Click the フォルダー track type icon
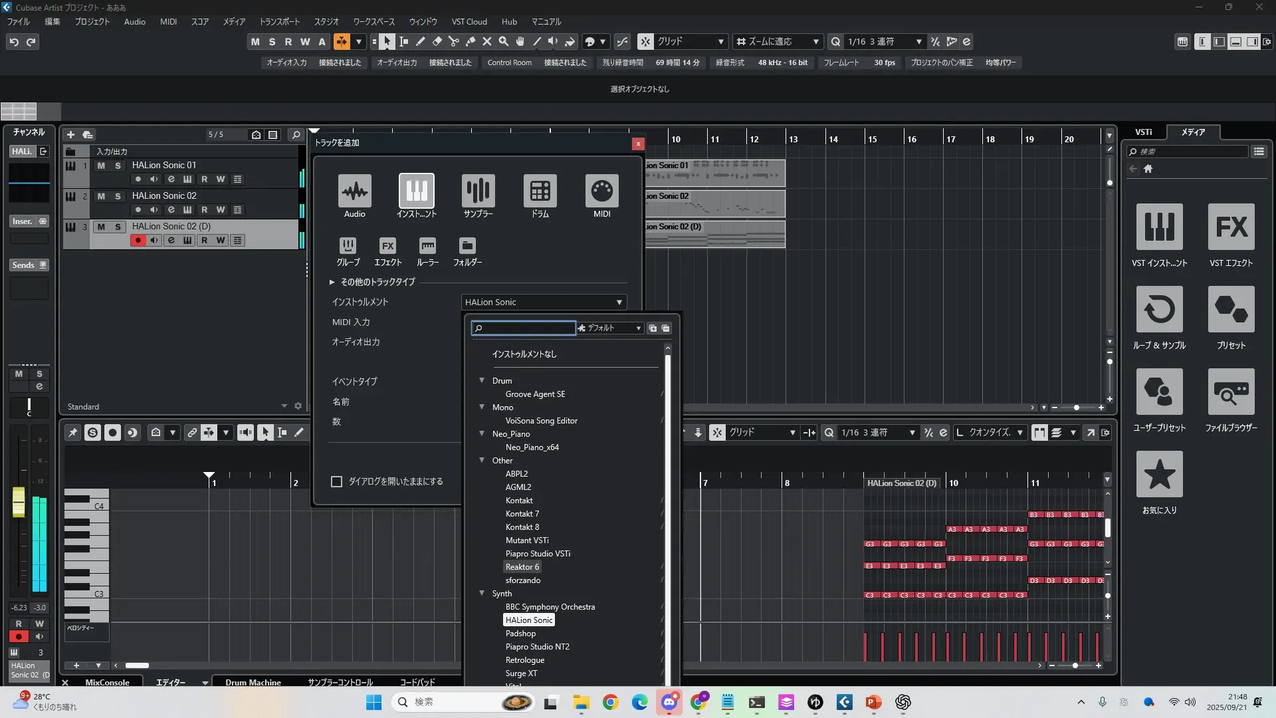The image size is (1276, 718). pyautogui.click(x=467, y=246)
